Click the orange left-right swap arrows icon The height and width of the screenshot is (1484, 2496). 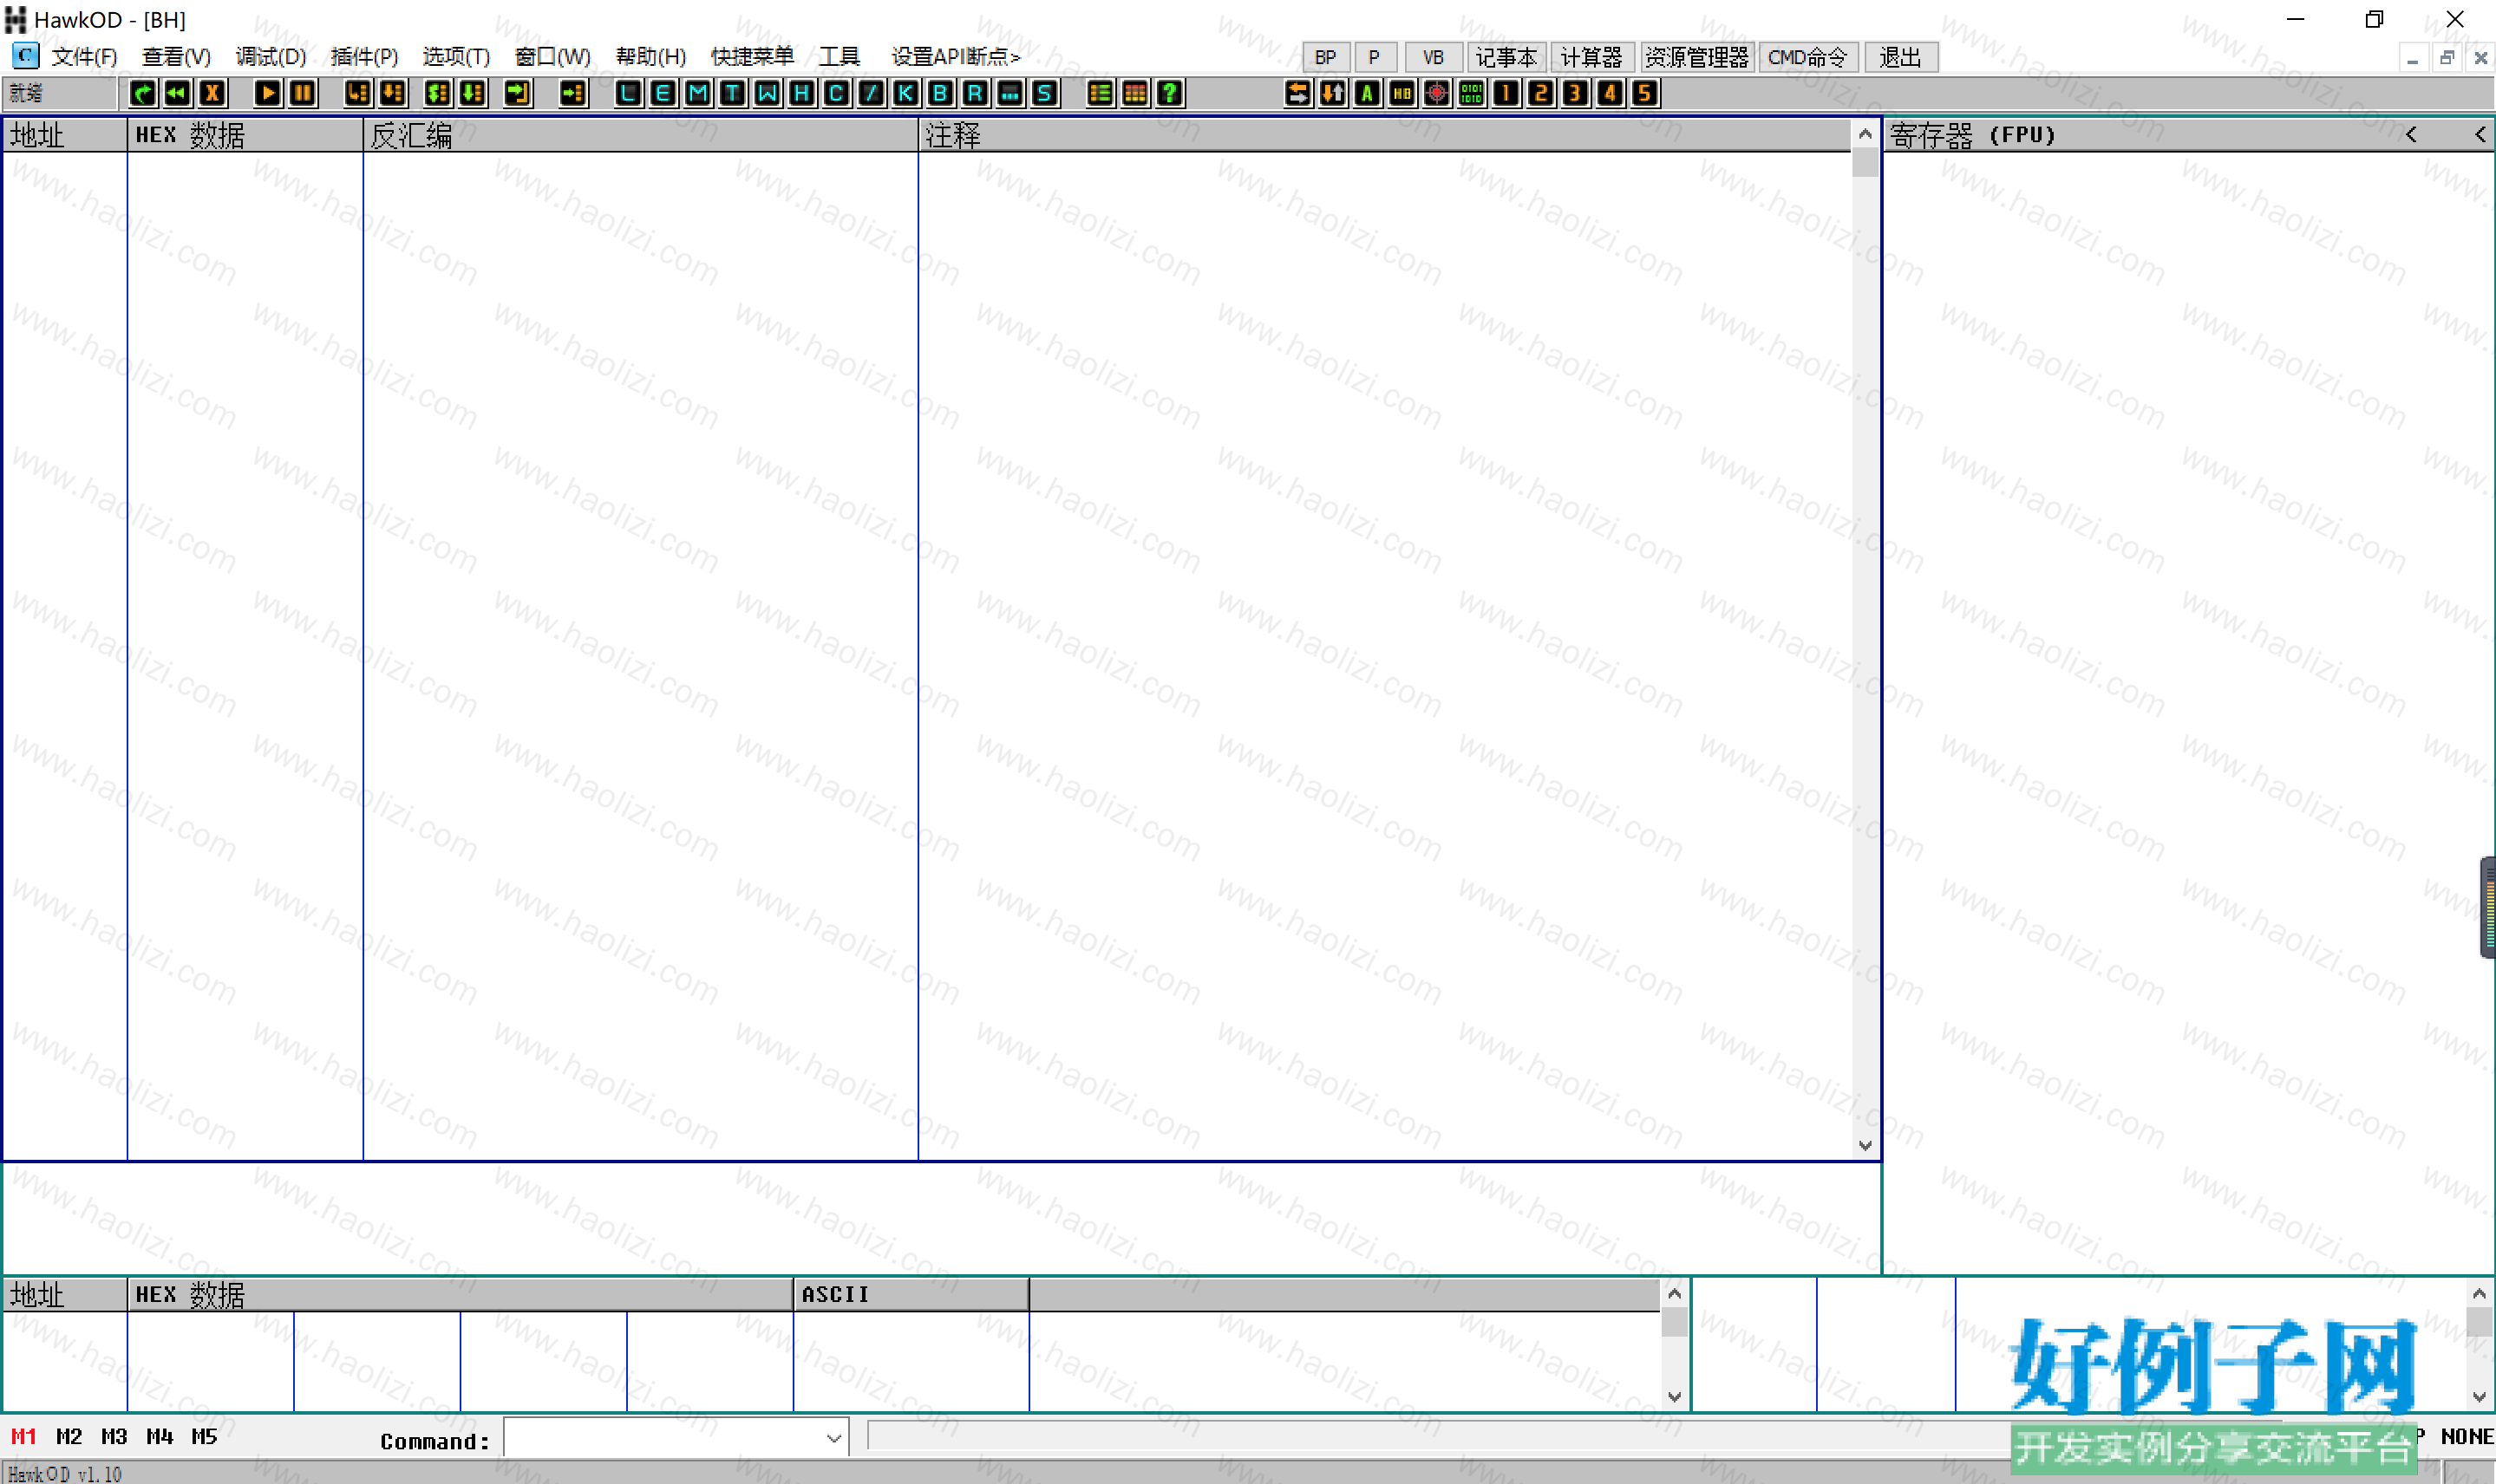tap(1298, 94)
